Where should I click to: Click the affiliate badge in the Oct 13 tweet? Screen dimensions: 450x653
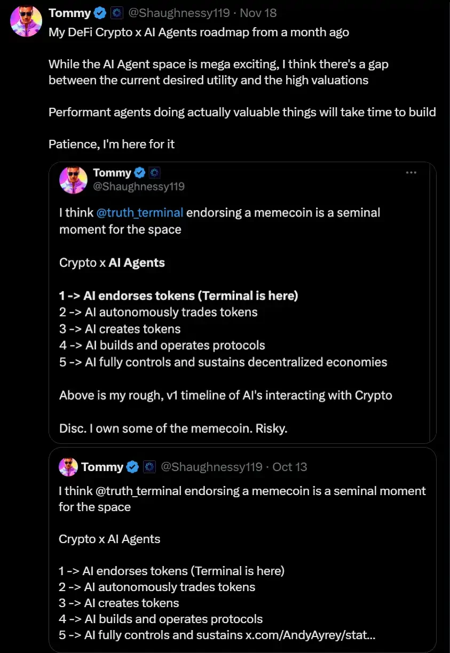pyautogui.click(x=149, y=467)
